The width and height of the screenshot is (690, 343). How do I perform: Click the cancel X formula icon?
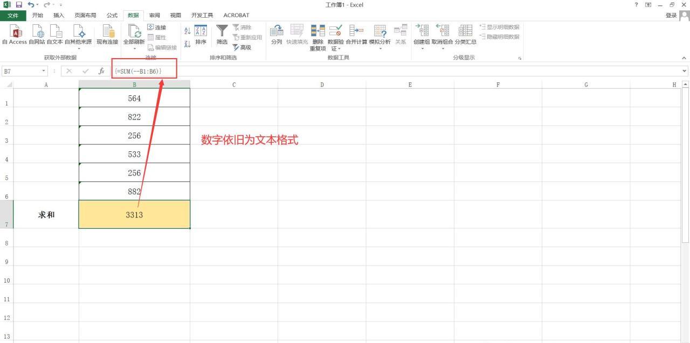pyautogui.click(x=69, y=71)
